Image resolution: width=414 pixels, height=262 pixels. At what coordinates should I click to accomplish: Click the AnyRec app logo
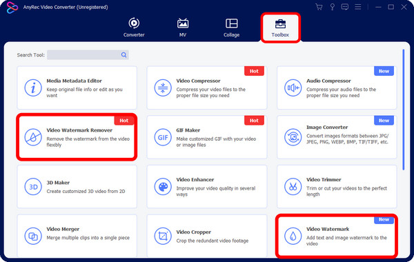tap(12, 8)
